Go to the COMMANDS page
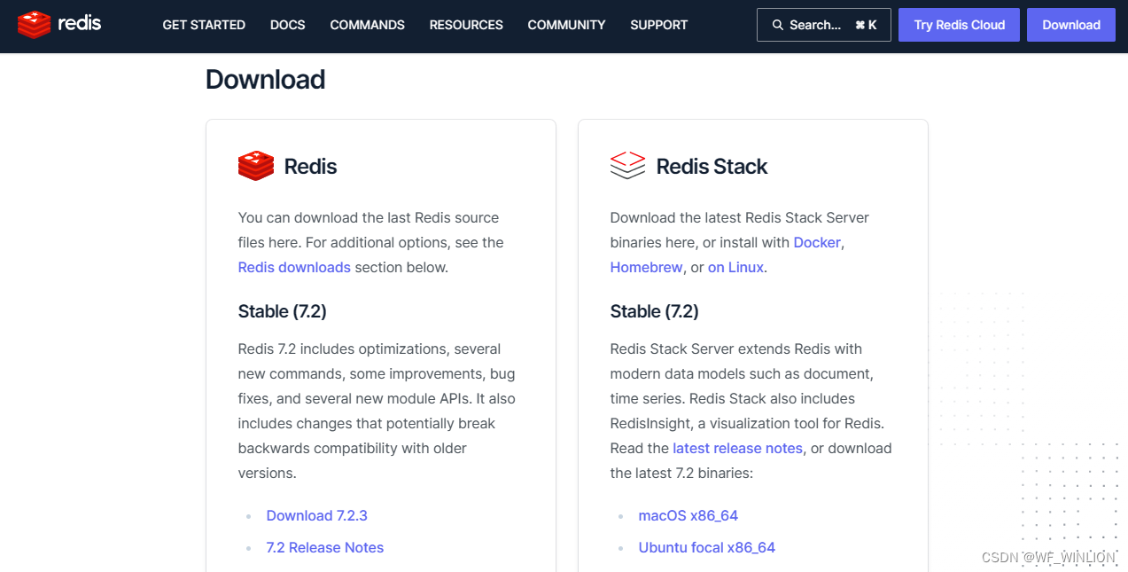The height and width of the screenshot is (572, 1128). [x=368, y=25]
